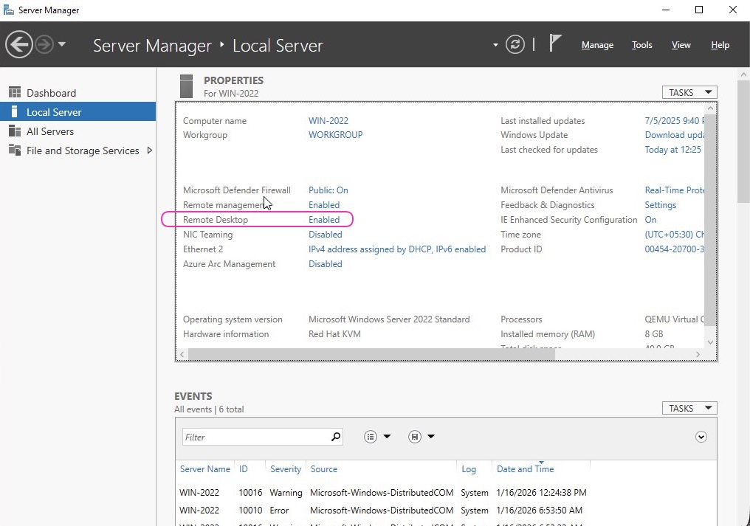Open the notifications flag icon
The image size is (750, 526).
[555, 44]
